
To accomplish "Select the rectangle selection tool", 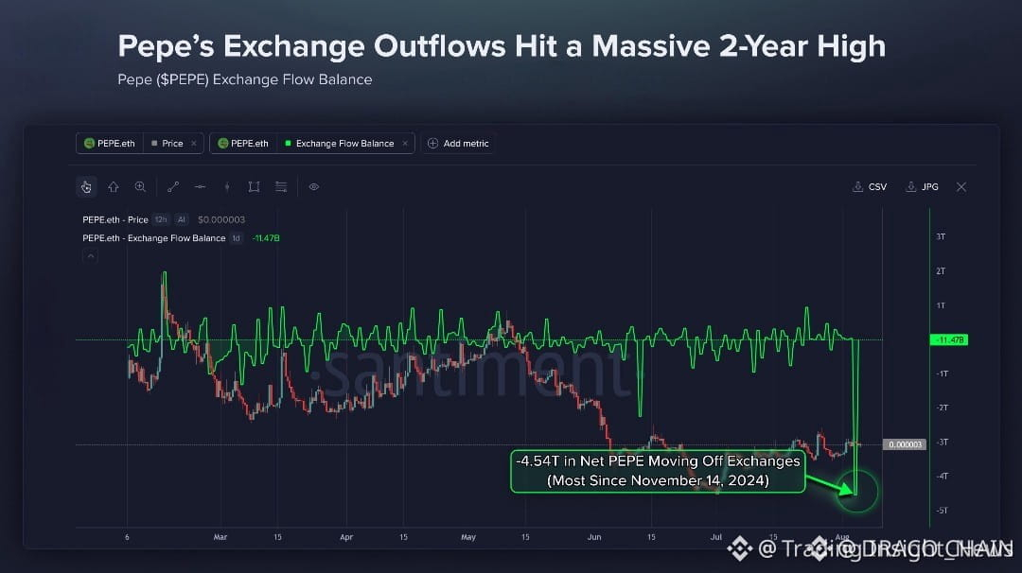I will coord(255,187).
